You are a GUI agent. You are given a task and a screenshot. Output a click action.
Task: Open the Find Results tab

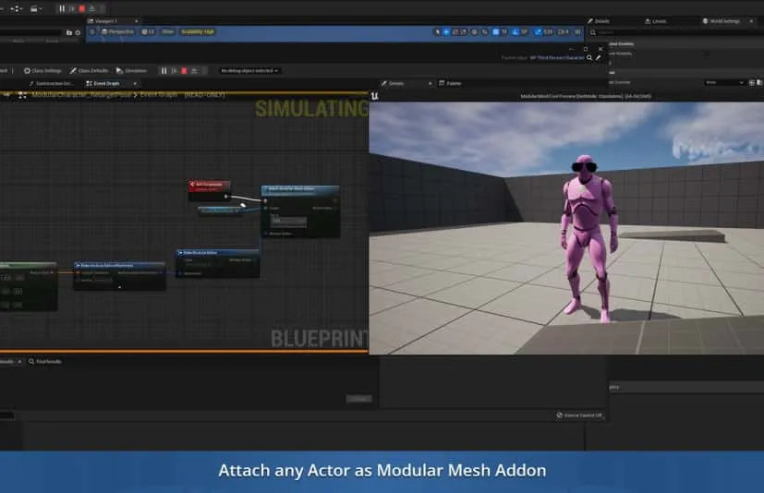pos(46,361)
